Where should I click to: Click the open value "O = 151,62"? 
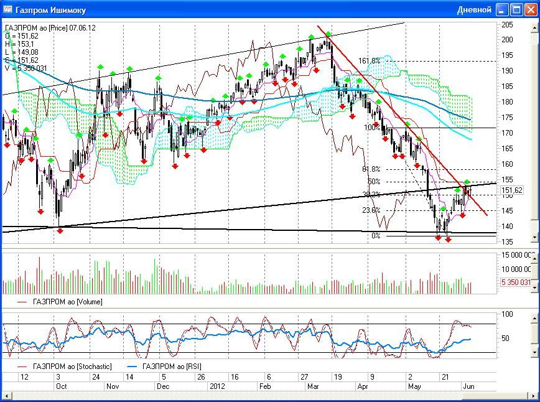coord(22,36)
